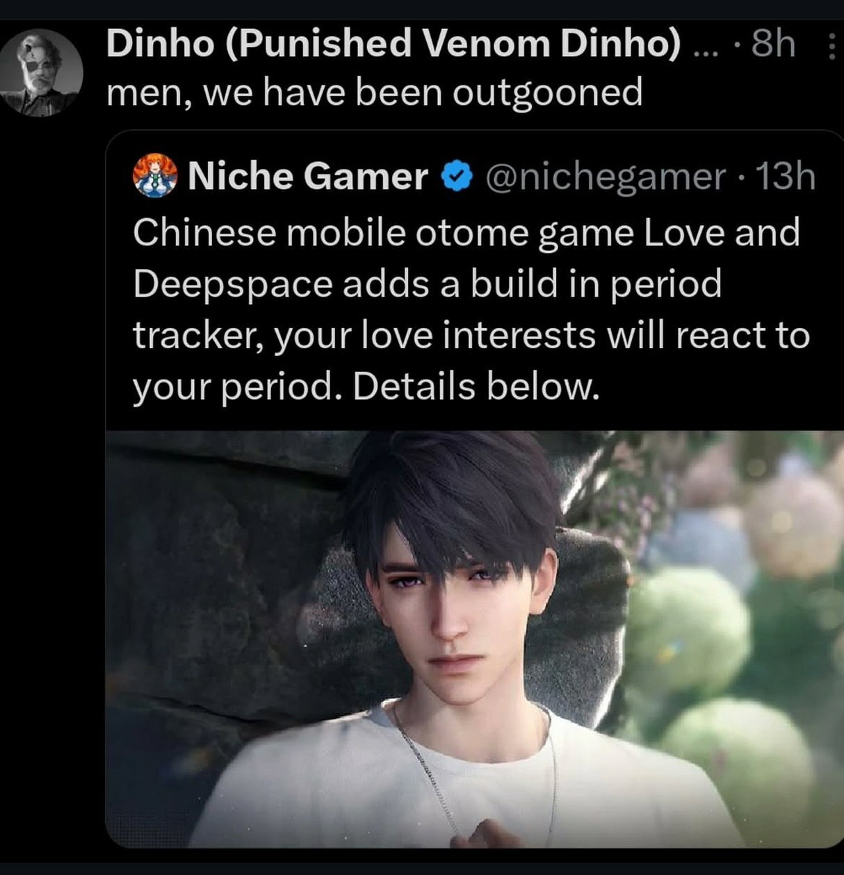Click the blue verified checkmark badge

456,177
